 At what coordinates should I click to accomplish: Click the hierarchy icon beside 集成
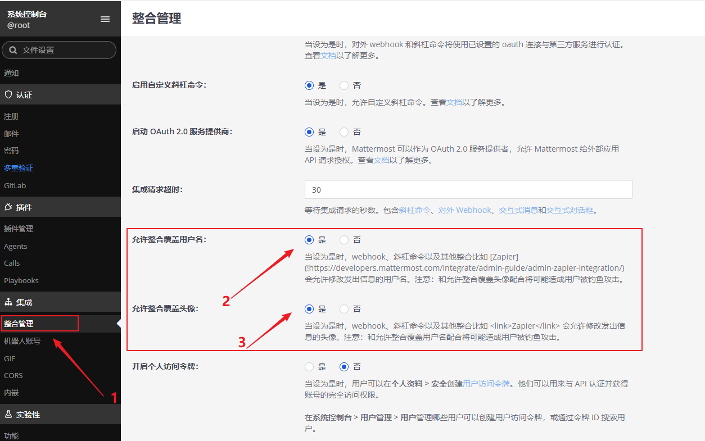tap(8, 302)
